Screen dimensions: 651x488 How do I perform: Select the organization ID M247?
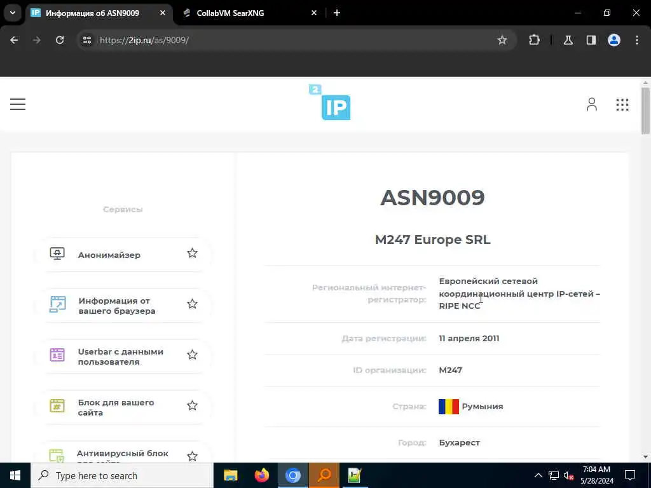(451, 370)
